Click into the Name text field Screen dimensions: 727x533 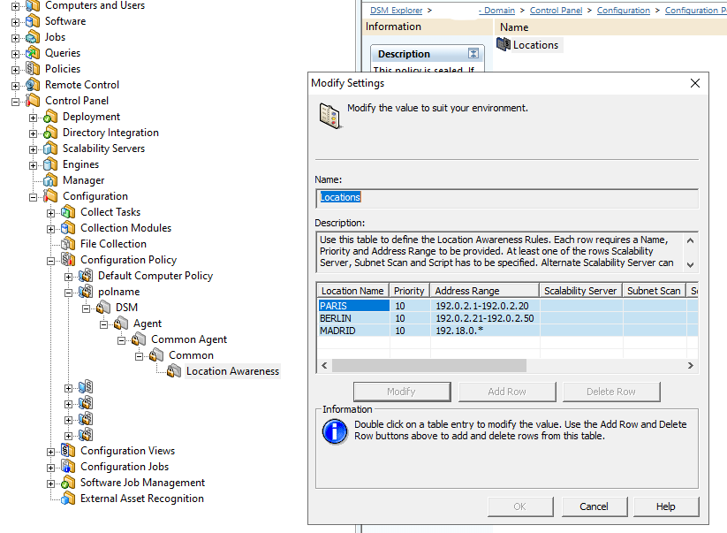click(506, 197)
